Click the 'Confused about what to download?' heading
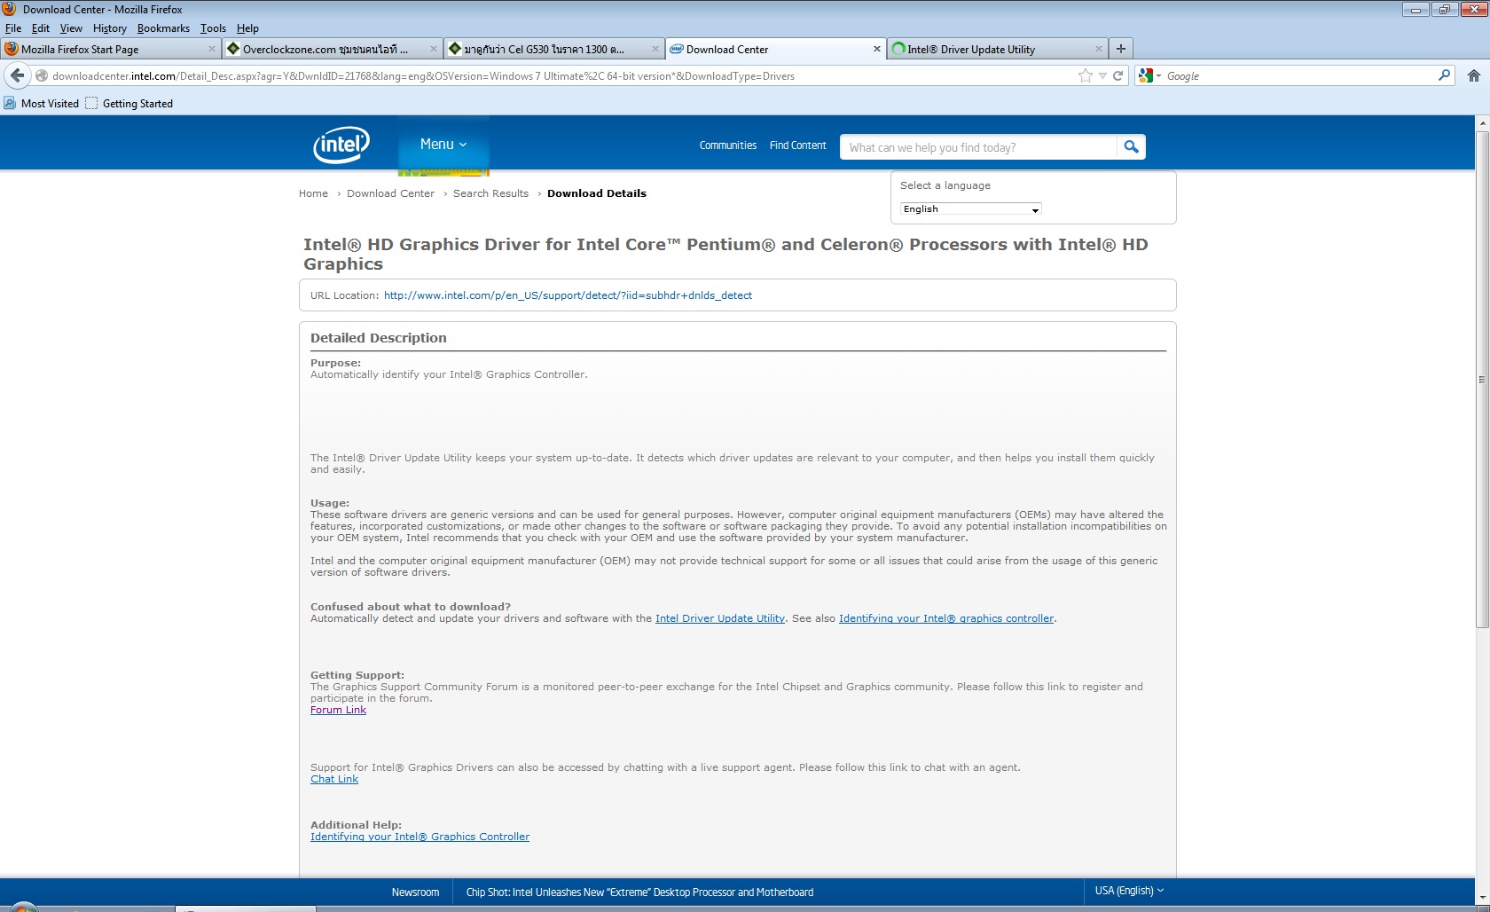The width and height of the screenshot is (1490, 912). tap(411, 607)
